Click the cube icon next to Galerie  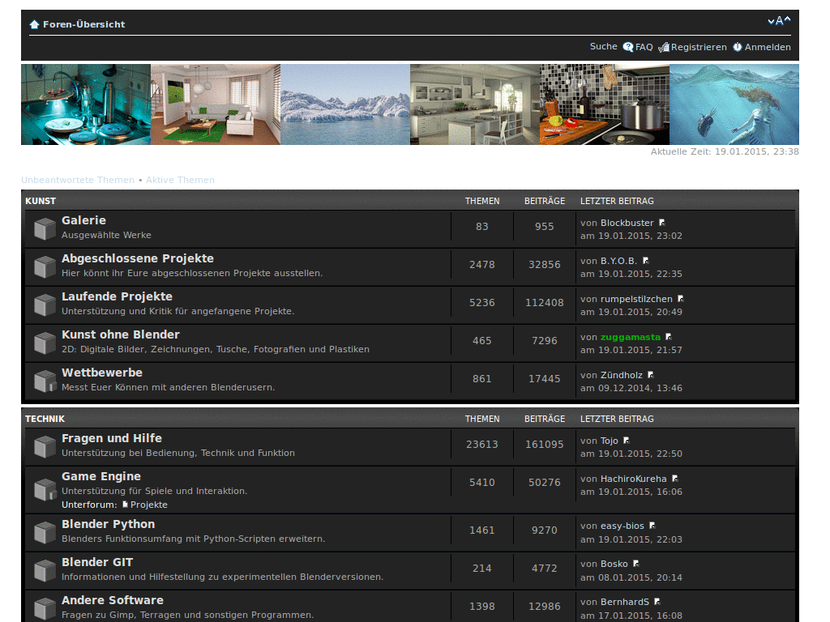coord(45,229)
